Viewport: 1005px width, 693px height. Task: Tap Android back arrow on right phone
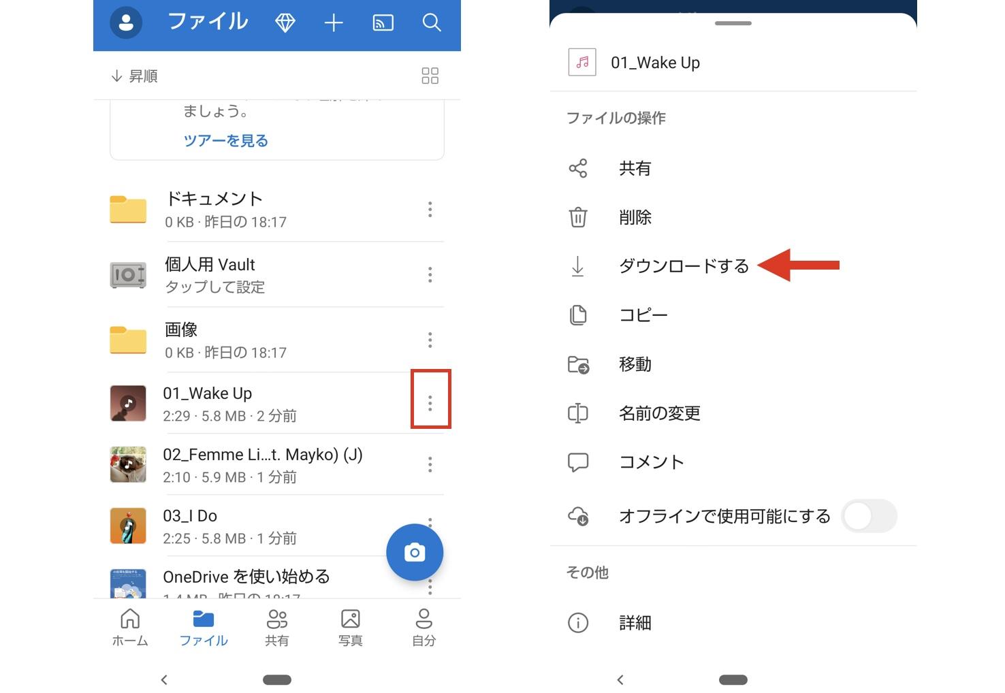pos(620,679)
